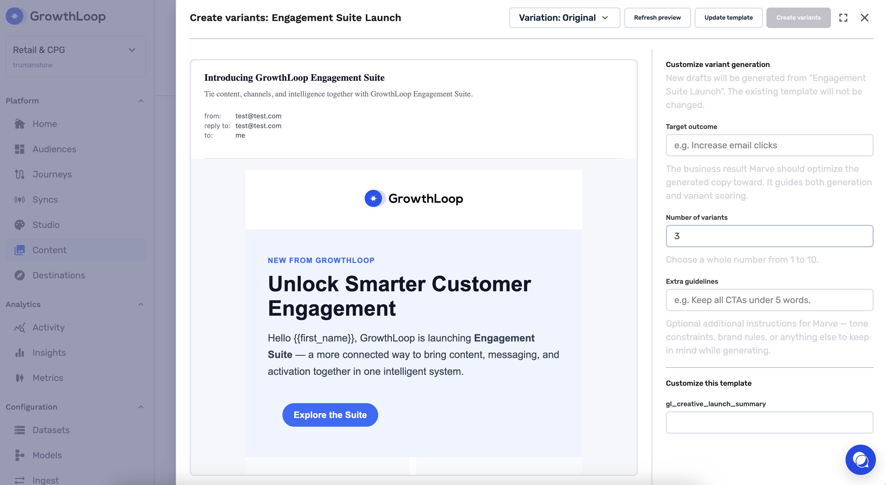The height and width of the screenshot is (485, 886).
Task: Select the Metrics candlestick icon
Action: coord(20,378)
